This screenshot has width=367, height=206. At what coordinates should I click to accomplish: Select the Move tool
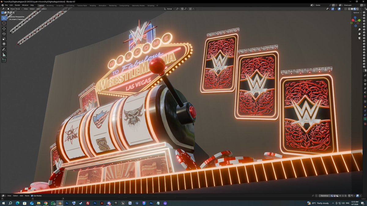pos(4,29)
